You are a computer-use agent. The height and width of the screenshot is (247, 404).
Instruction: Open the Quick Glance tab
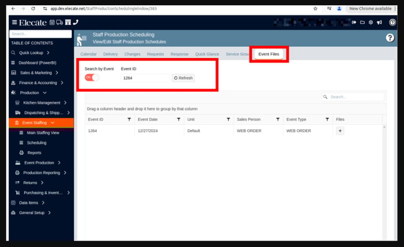(207, 54)
